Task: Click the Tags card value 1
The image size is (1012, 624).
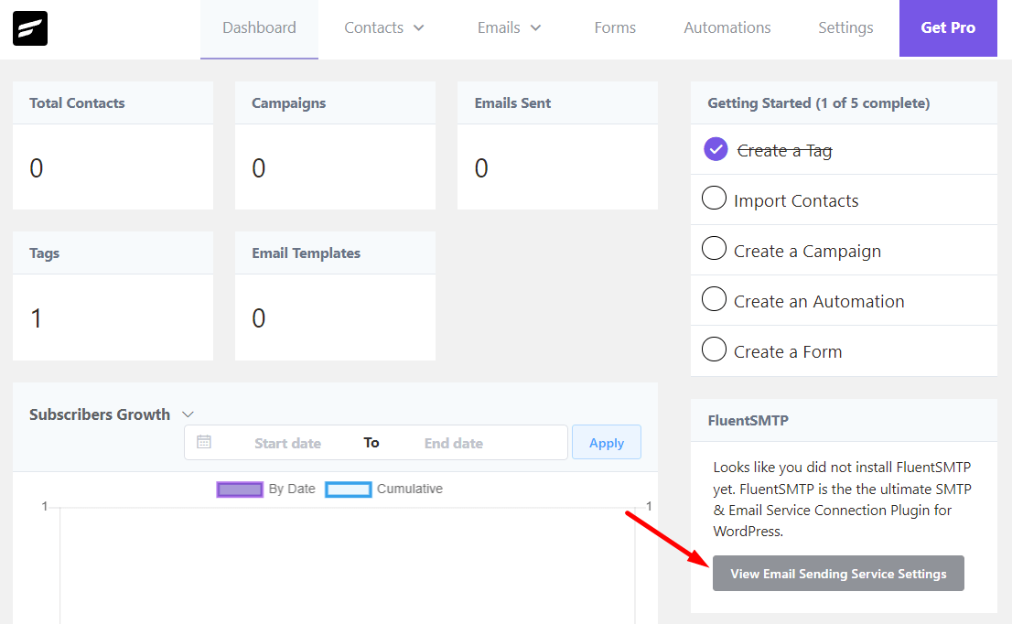Action: tap(37, 318)
